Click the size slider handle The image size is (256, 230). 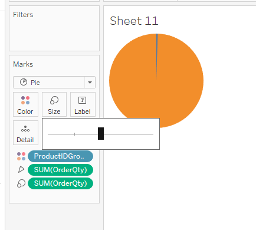(x=101, y=133)
